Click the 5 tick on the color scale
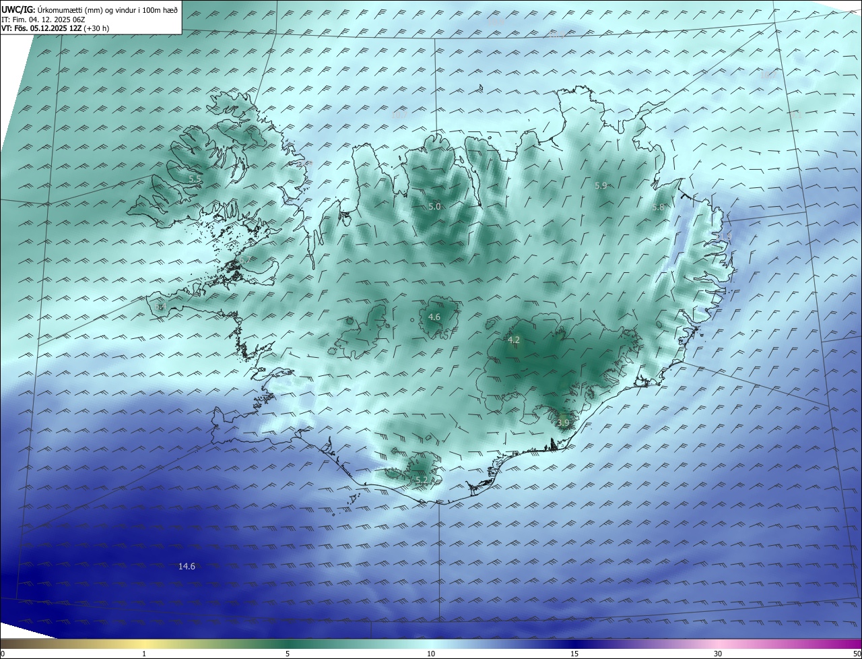The height and width of the screenshot is (659, 862). tap(288, 654)
